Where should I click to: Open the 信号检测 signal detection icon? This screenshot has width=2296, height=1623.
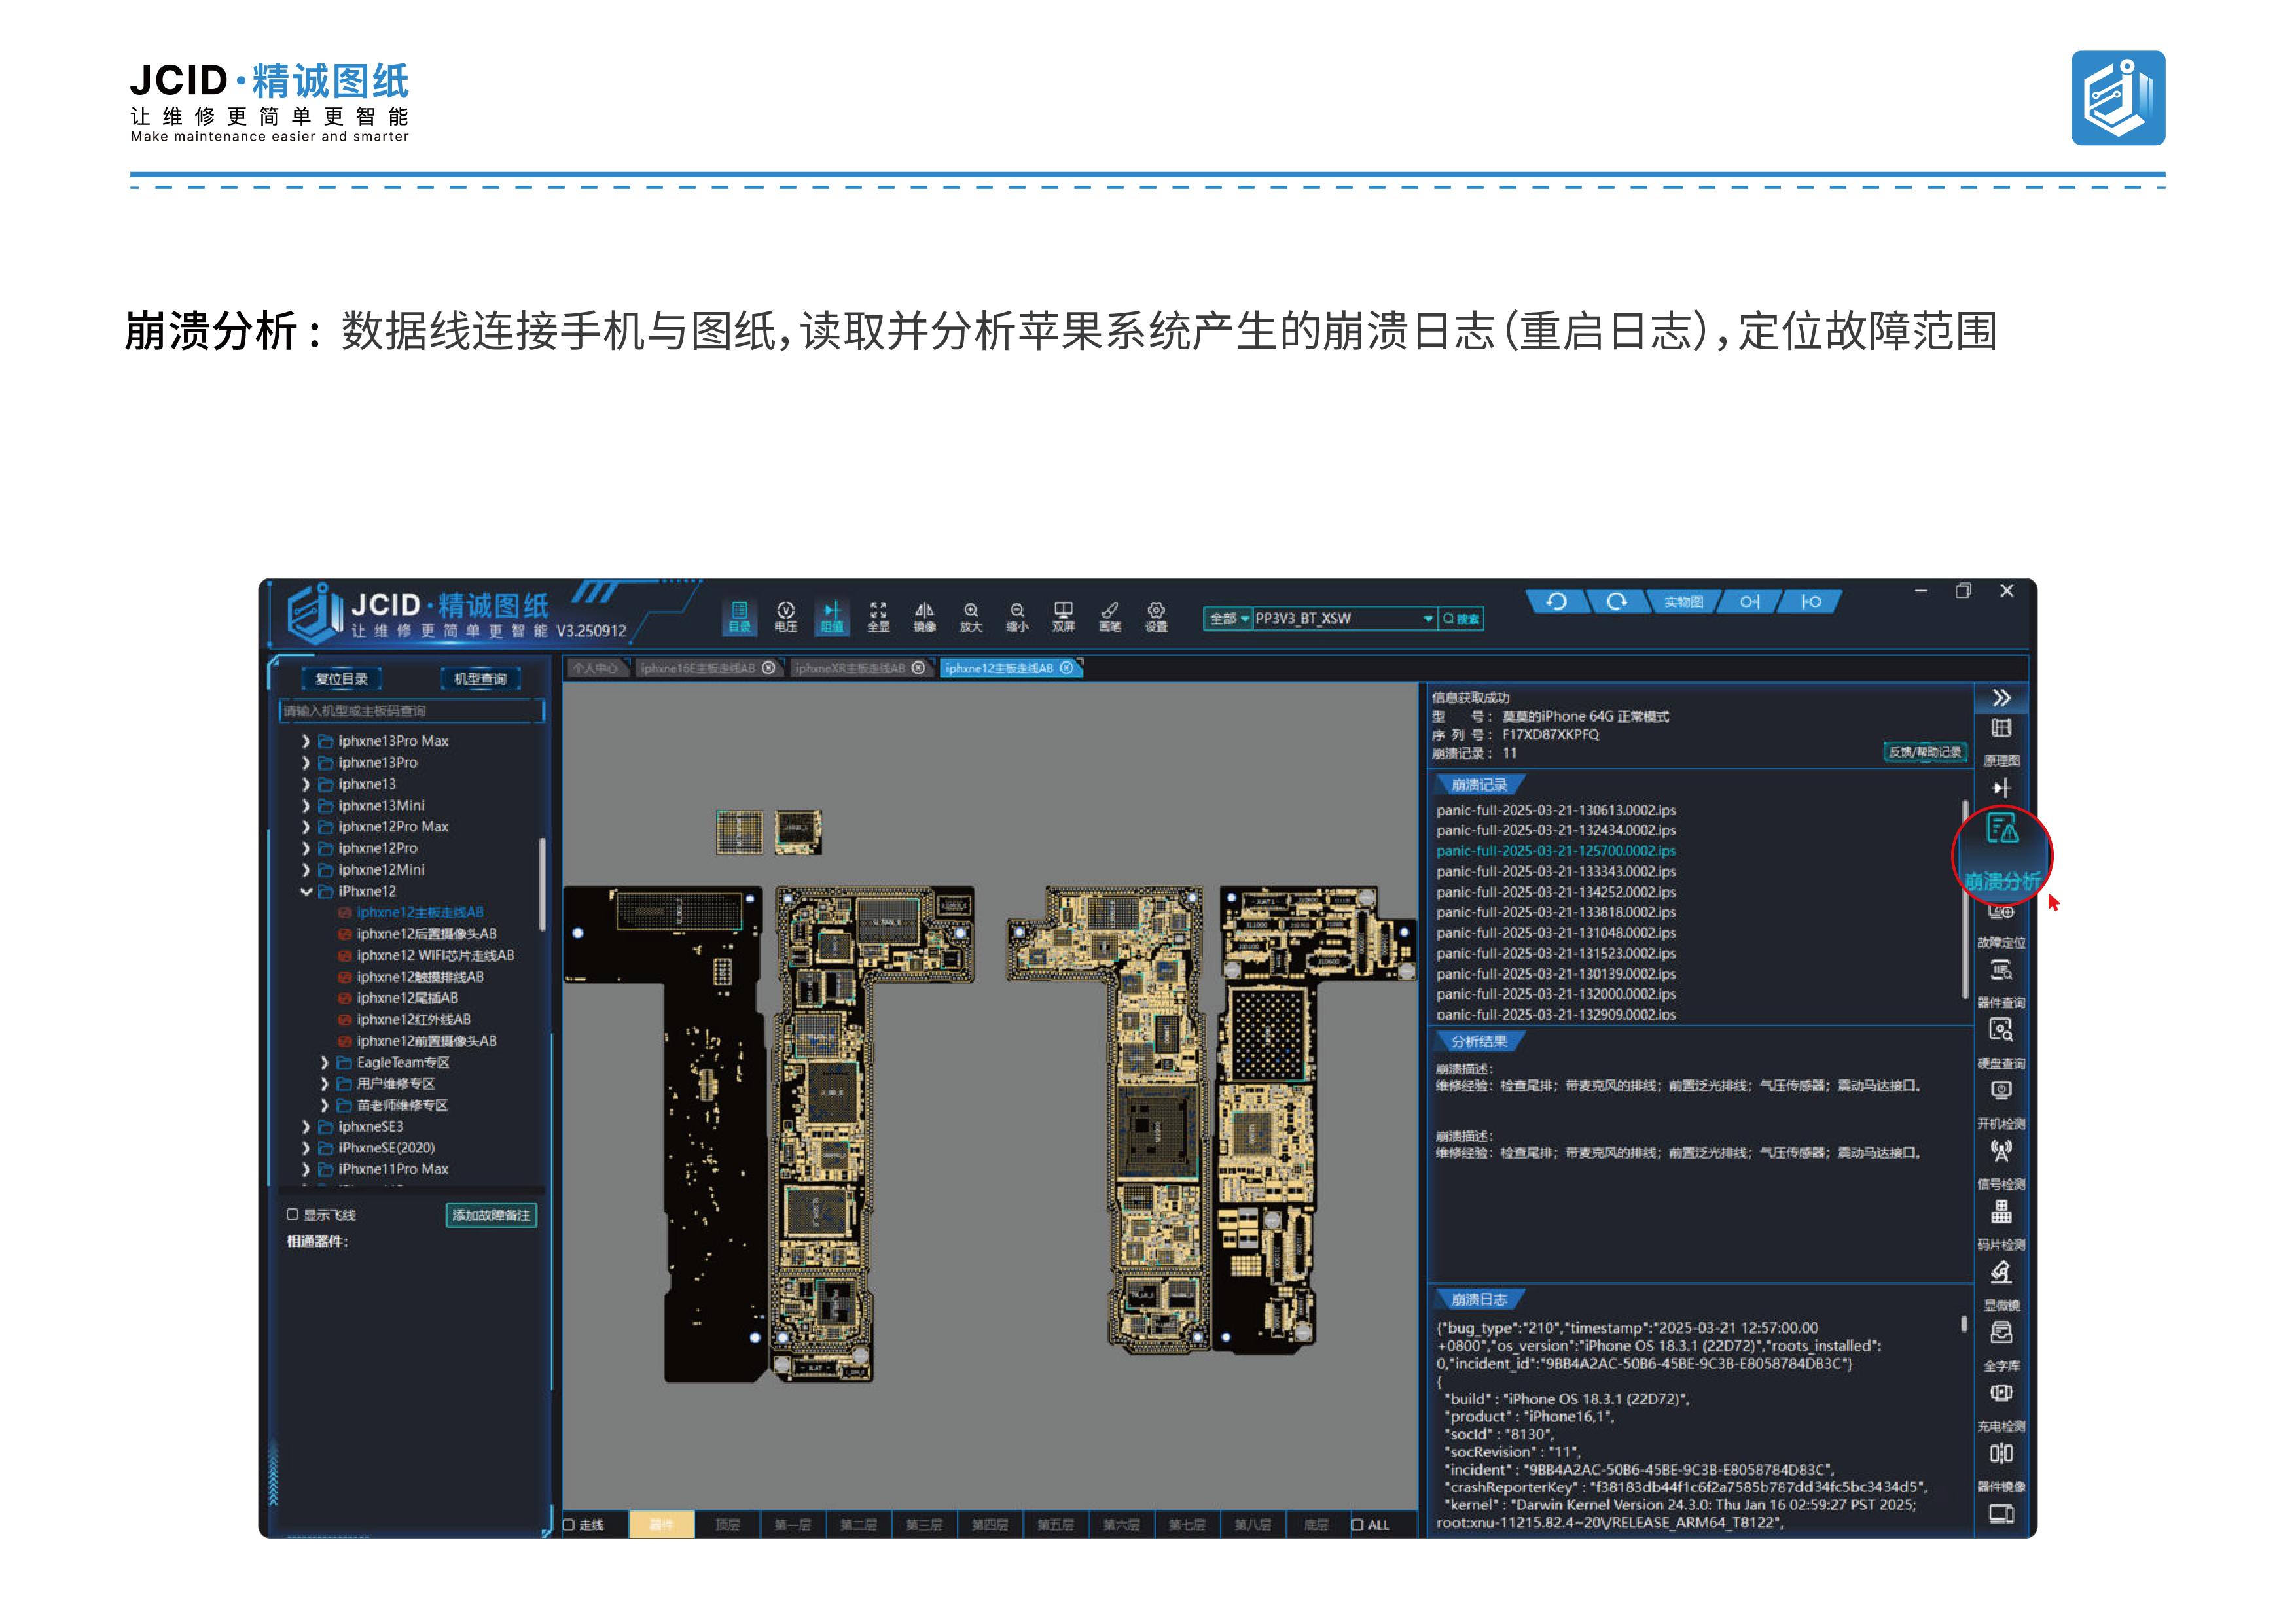click(2000, 1164)
